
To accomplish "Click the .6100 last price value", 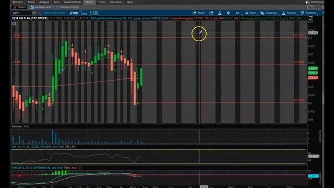I will pyautogui.click(x=74, y=13).
